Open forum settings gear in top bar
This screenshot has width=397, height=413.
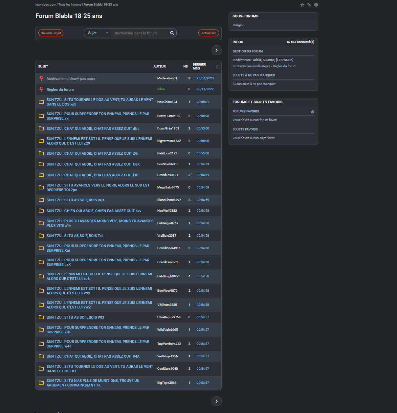316,5
